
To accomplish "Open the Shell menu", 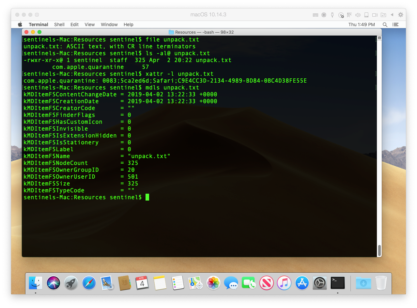I will 59,24.
